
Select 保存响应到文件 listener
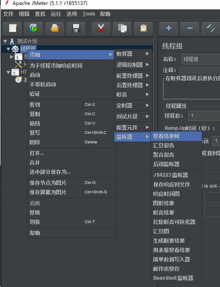coord(176,184)
